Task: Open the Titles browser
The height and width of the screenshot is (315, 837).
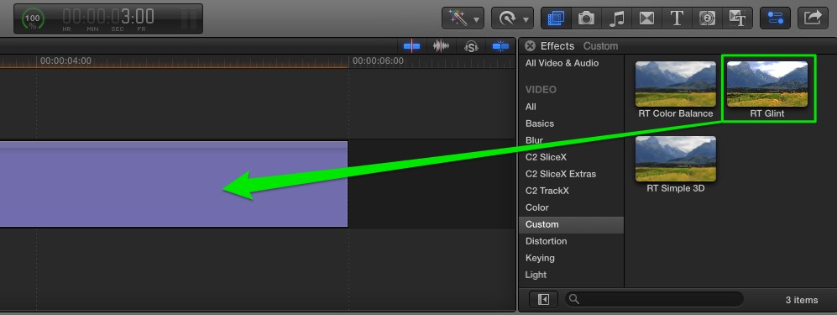Action: (677, 18)
